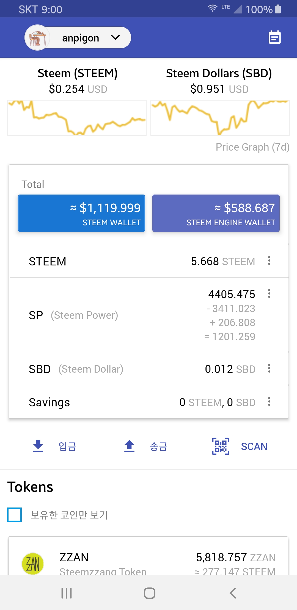This screenshot has height=610, width=297.
Task: Tap the 송금 send label
Action: 159,447
